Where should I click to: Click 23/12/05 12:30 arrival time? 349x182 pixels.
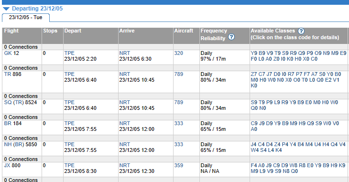[137, 171]
